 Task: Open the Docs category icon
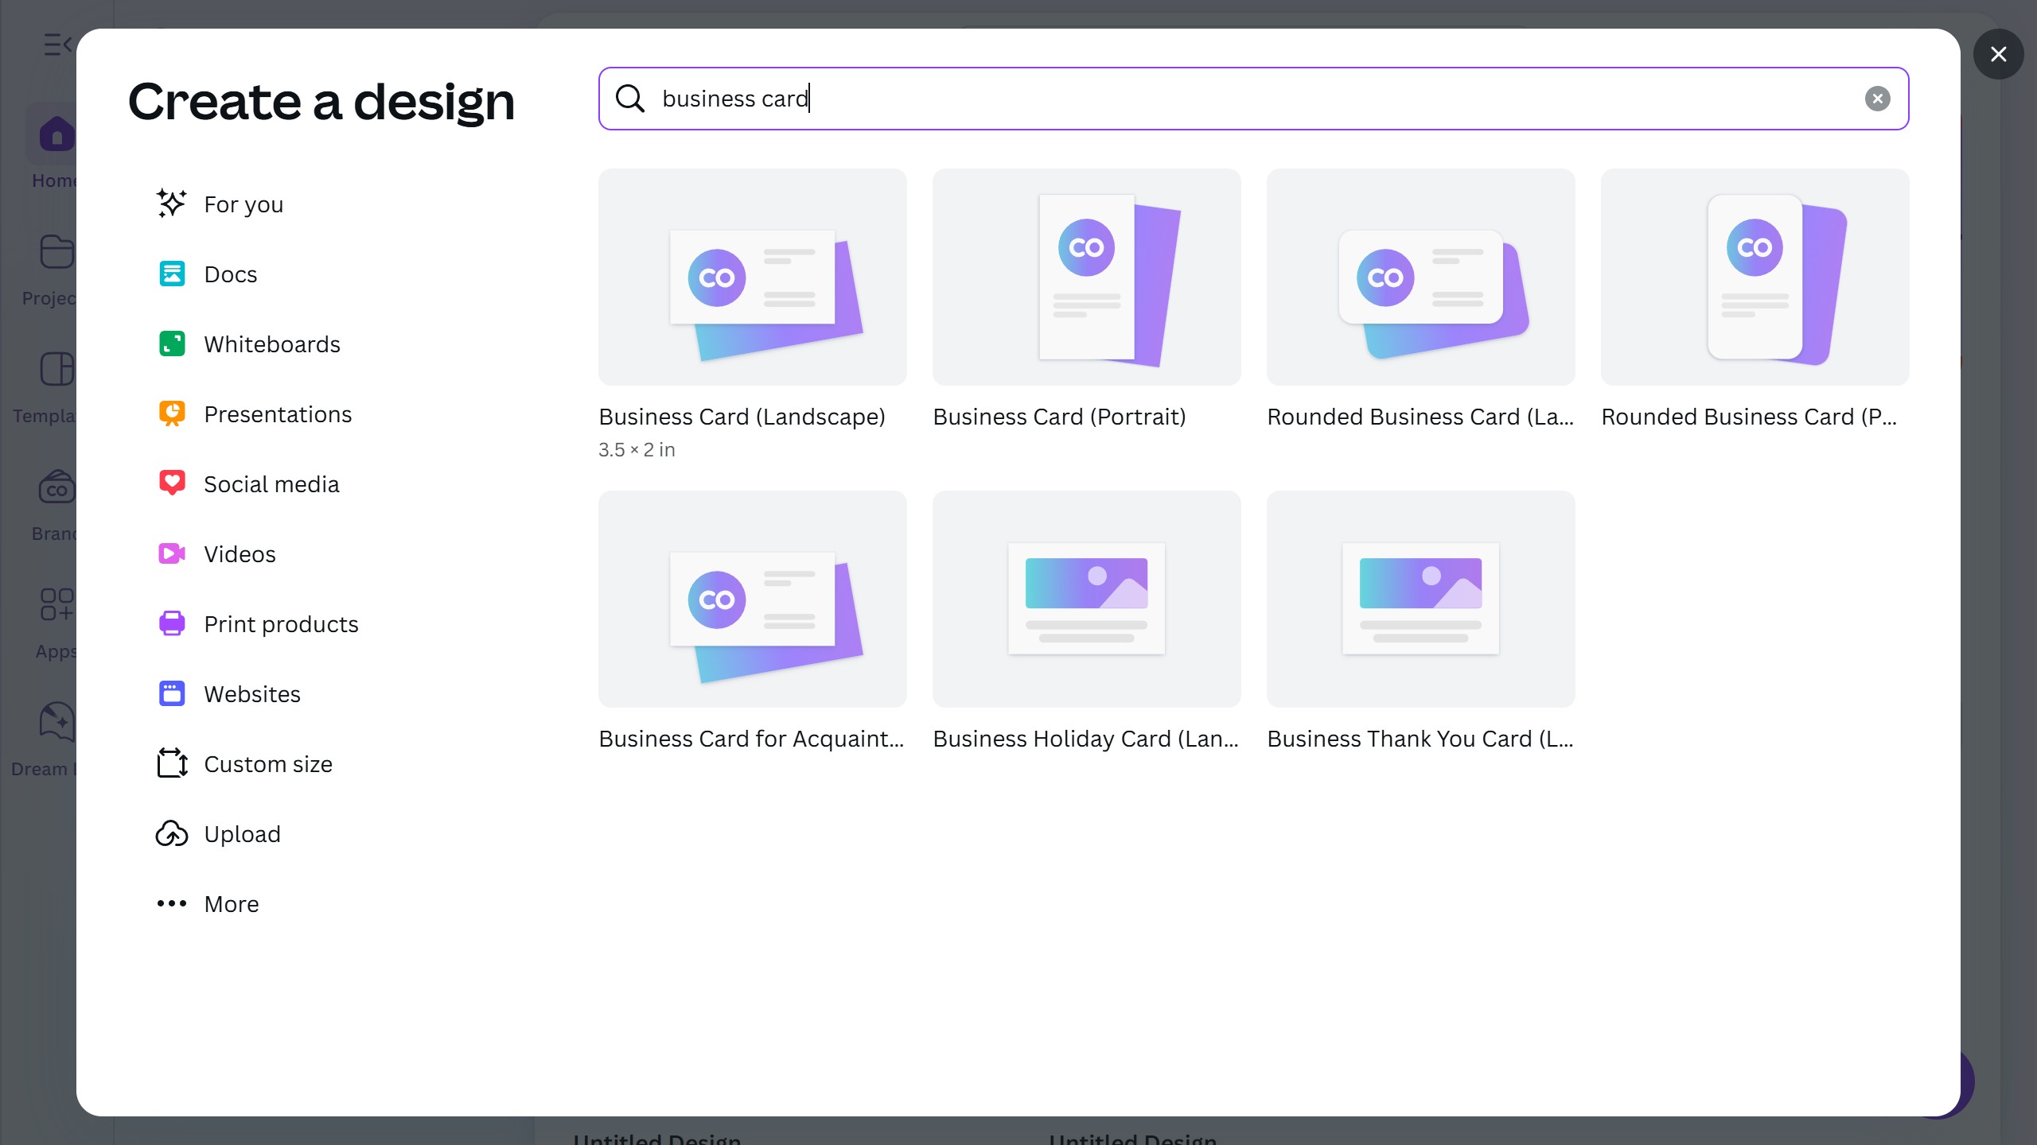(172, 274)
